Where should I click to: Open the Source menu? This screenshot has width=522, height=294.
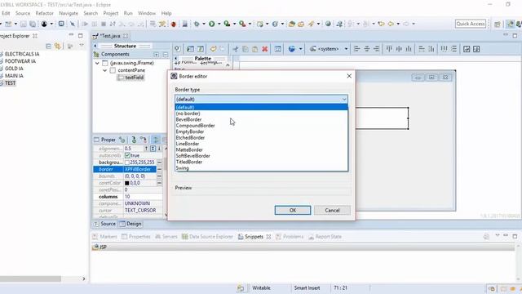[x=23, y=13]
